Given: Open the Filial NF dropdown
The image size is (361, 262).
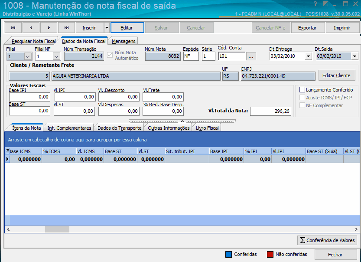Looking at the screenshot, I should (x=56, y=56).
